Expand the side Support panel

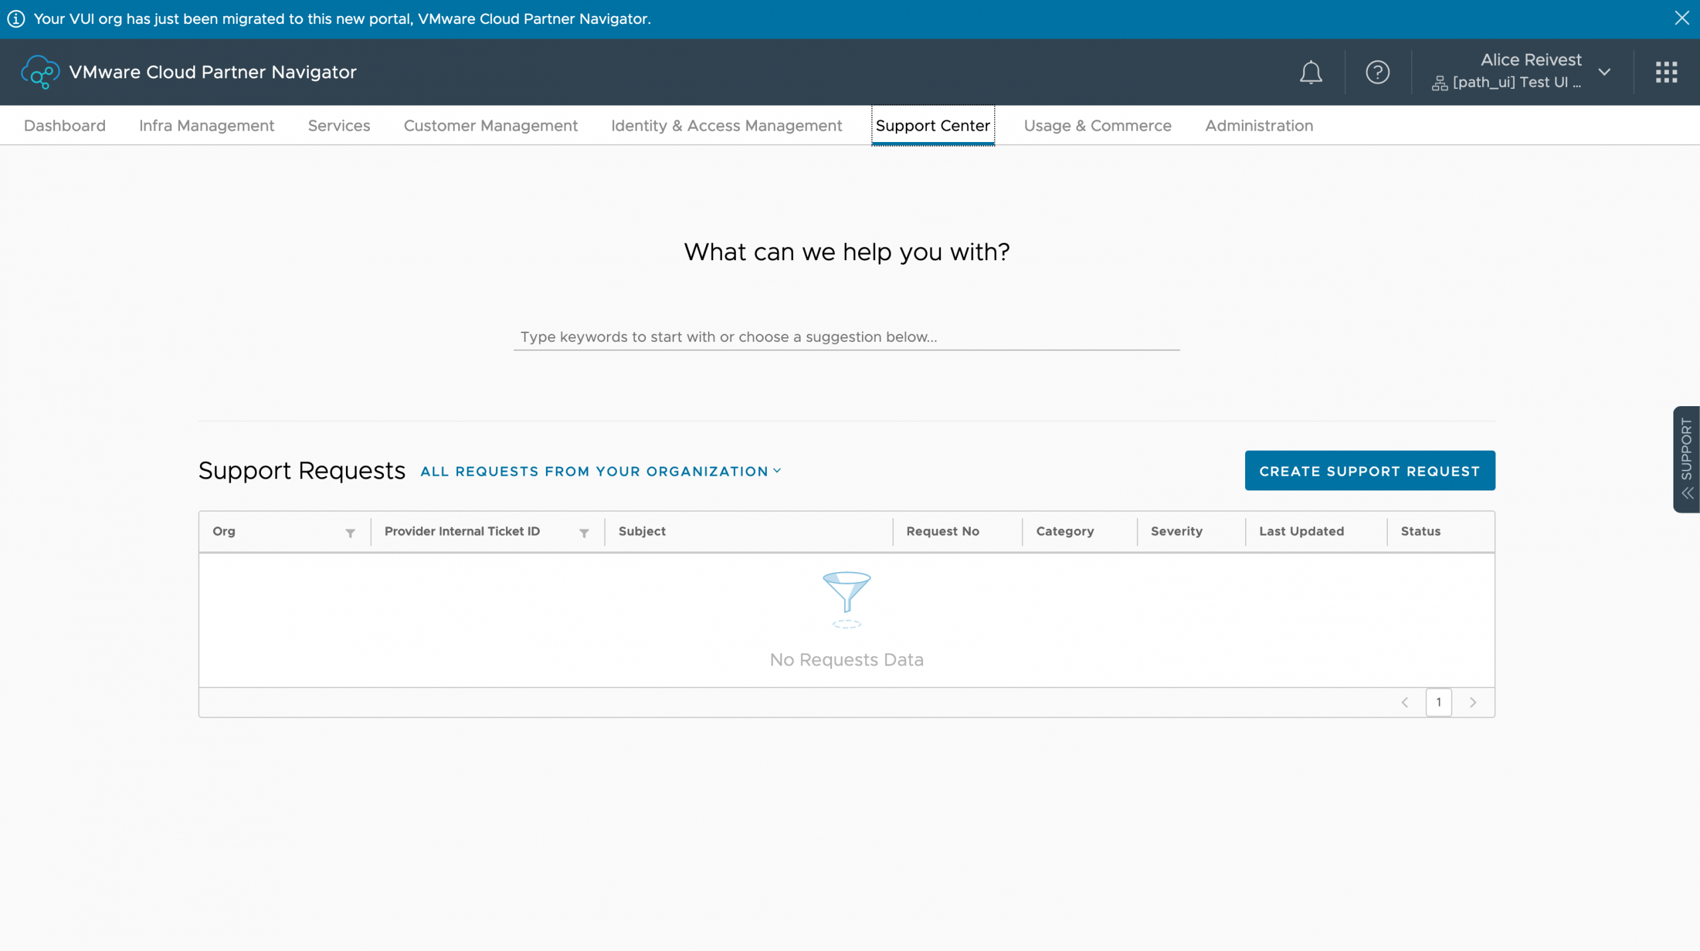tap(1687, 459)
